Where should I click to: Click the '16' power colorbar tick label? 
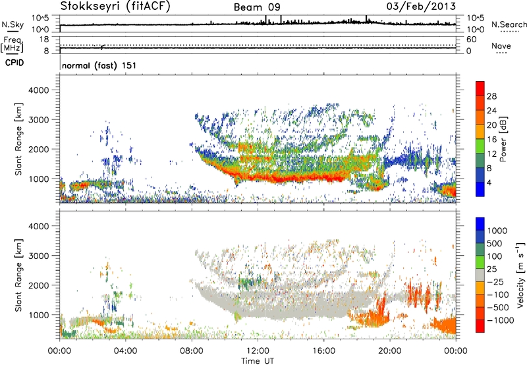[491, 140]
